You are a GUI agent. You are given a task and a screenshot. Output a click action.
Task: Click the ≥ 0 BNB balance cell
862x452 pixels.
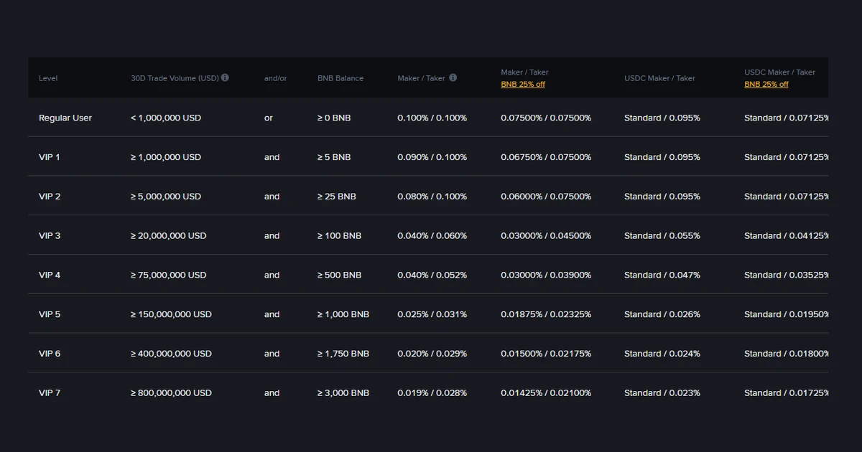click(334, 118)
